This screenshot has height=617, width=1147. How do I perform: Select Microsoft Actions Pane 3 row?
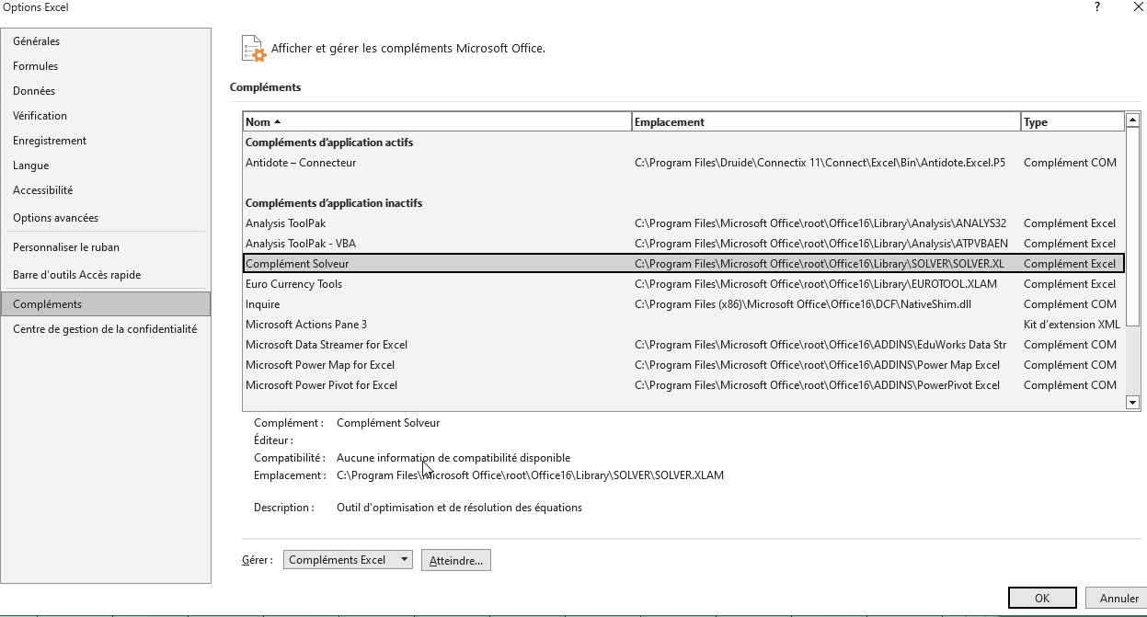[683, 325]
